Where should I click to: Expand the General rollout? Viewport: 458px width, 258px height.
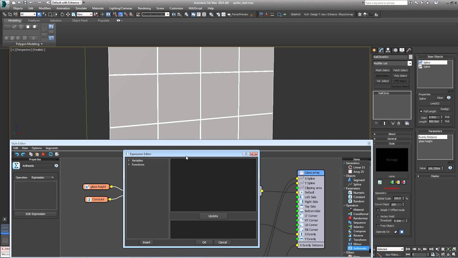pos(392,139)
